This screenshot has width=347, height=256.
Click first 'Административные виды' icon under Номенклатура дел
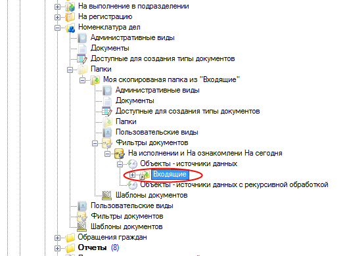pyautogui.click(x=82, y=38)
